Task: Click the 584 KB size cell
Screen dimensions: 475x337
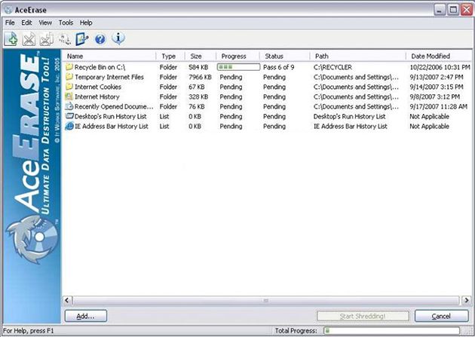Action: (198, 67)
